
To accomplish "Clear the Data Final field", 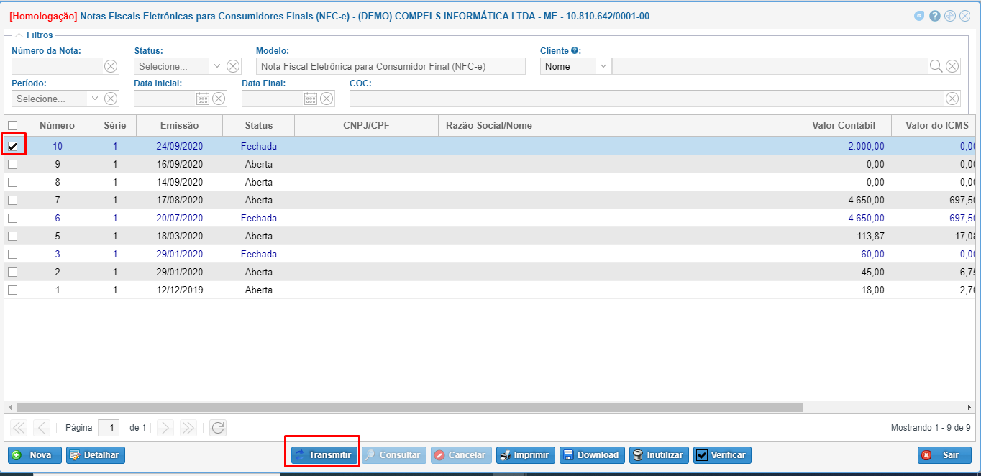I will (x=327, y=99).
